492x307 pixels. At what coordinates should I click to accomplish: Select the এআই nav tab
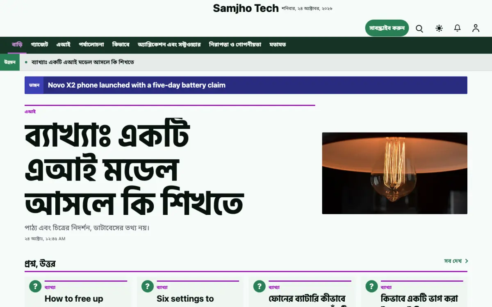64,45
